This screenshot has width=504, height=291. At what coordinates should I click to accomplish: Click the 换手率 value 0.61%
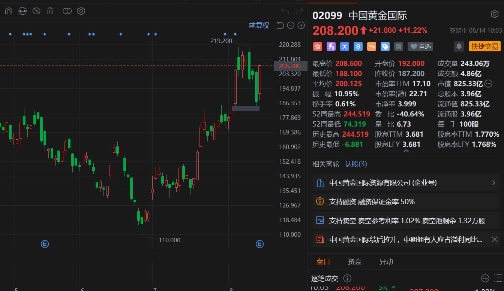(345, 104)
